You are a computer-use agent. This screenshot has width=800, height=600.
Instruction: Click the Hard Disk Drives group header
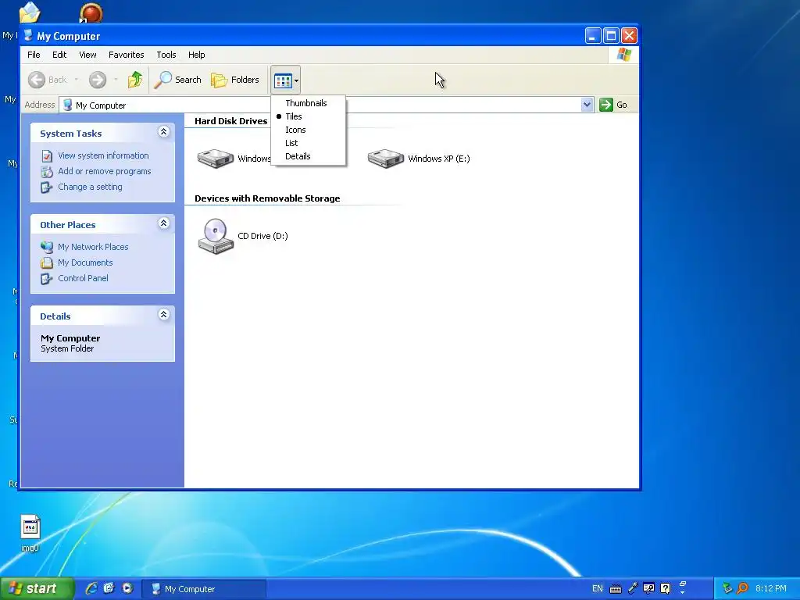[x=230, y=121]
